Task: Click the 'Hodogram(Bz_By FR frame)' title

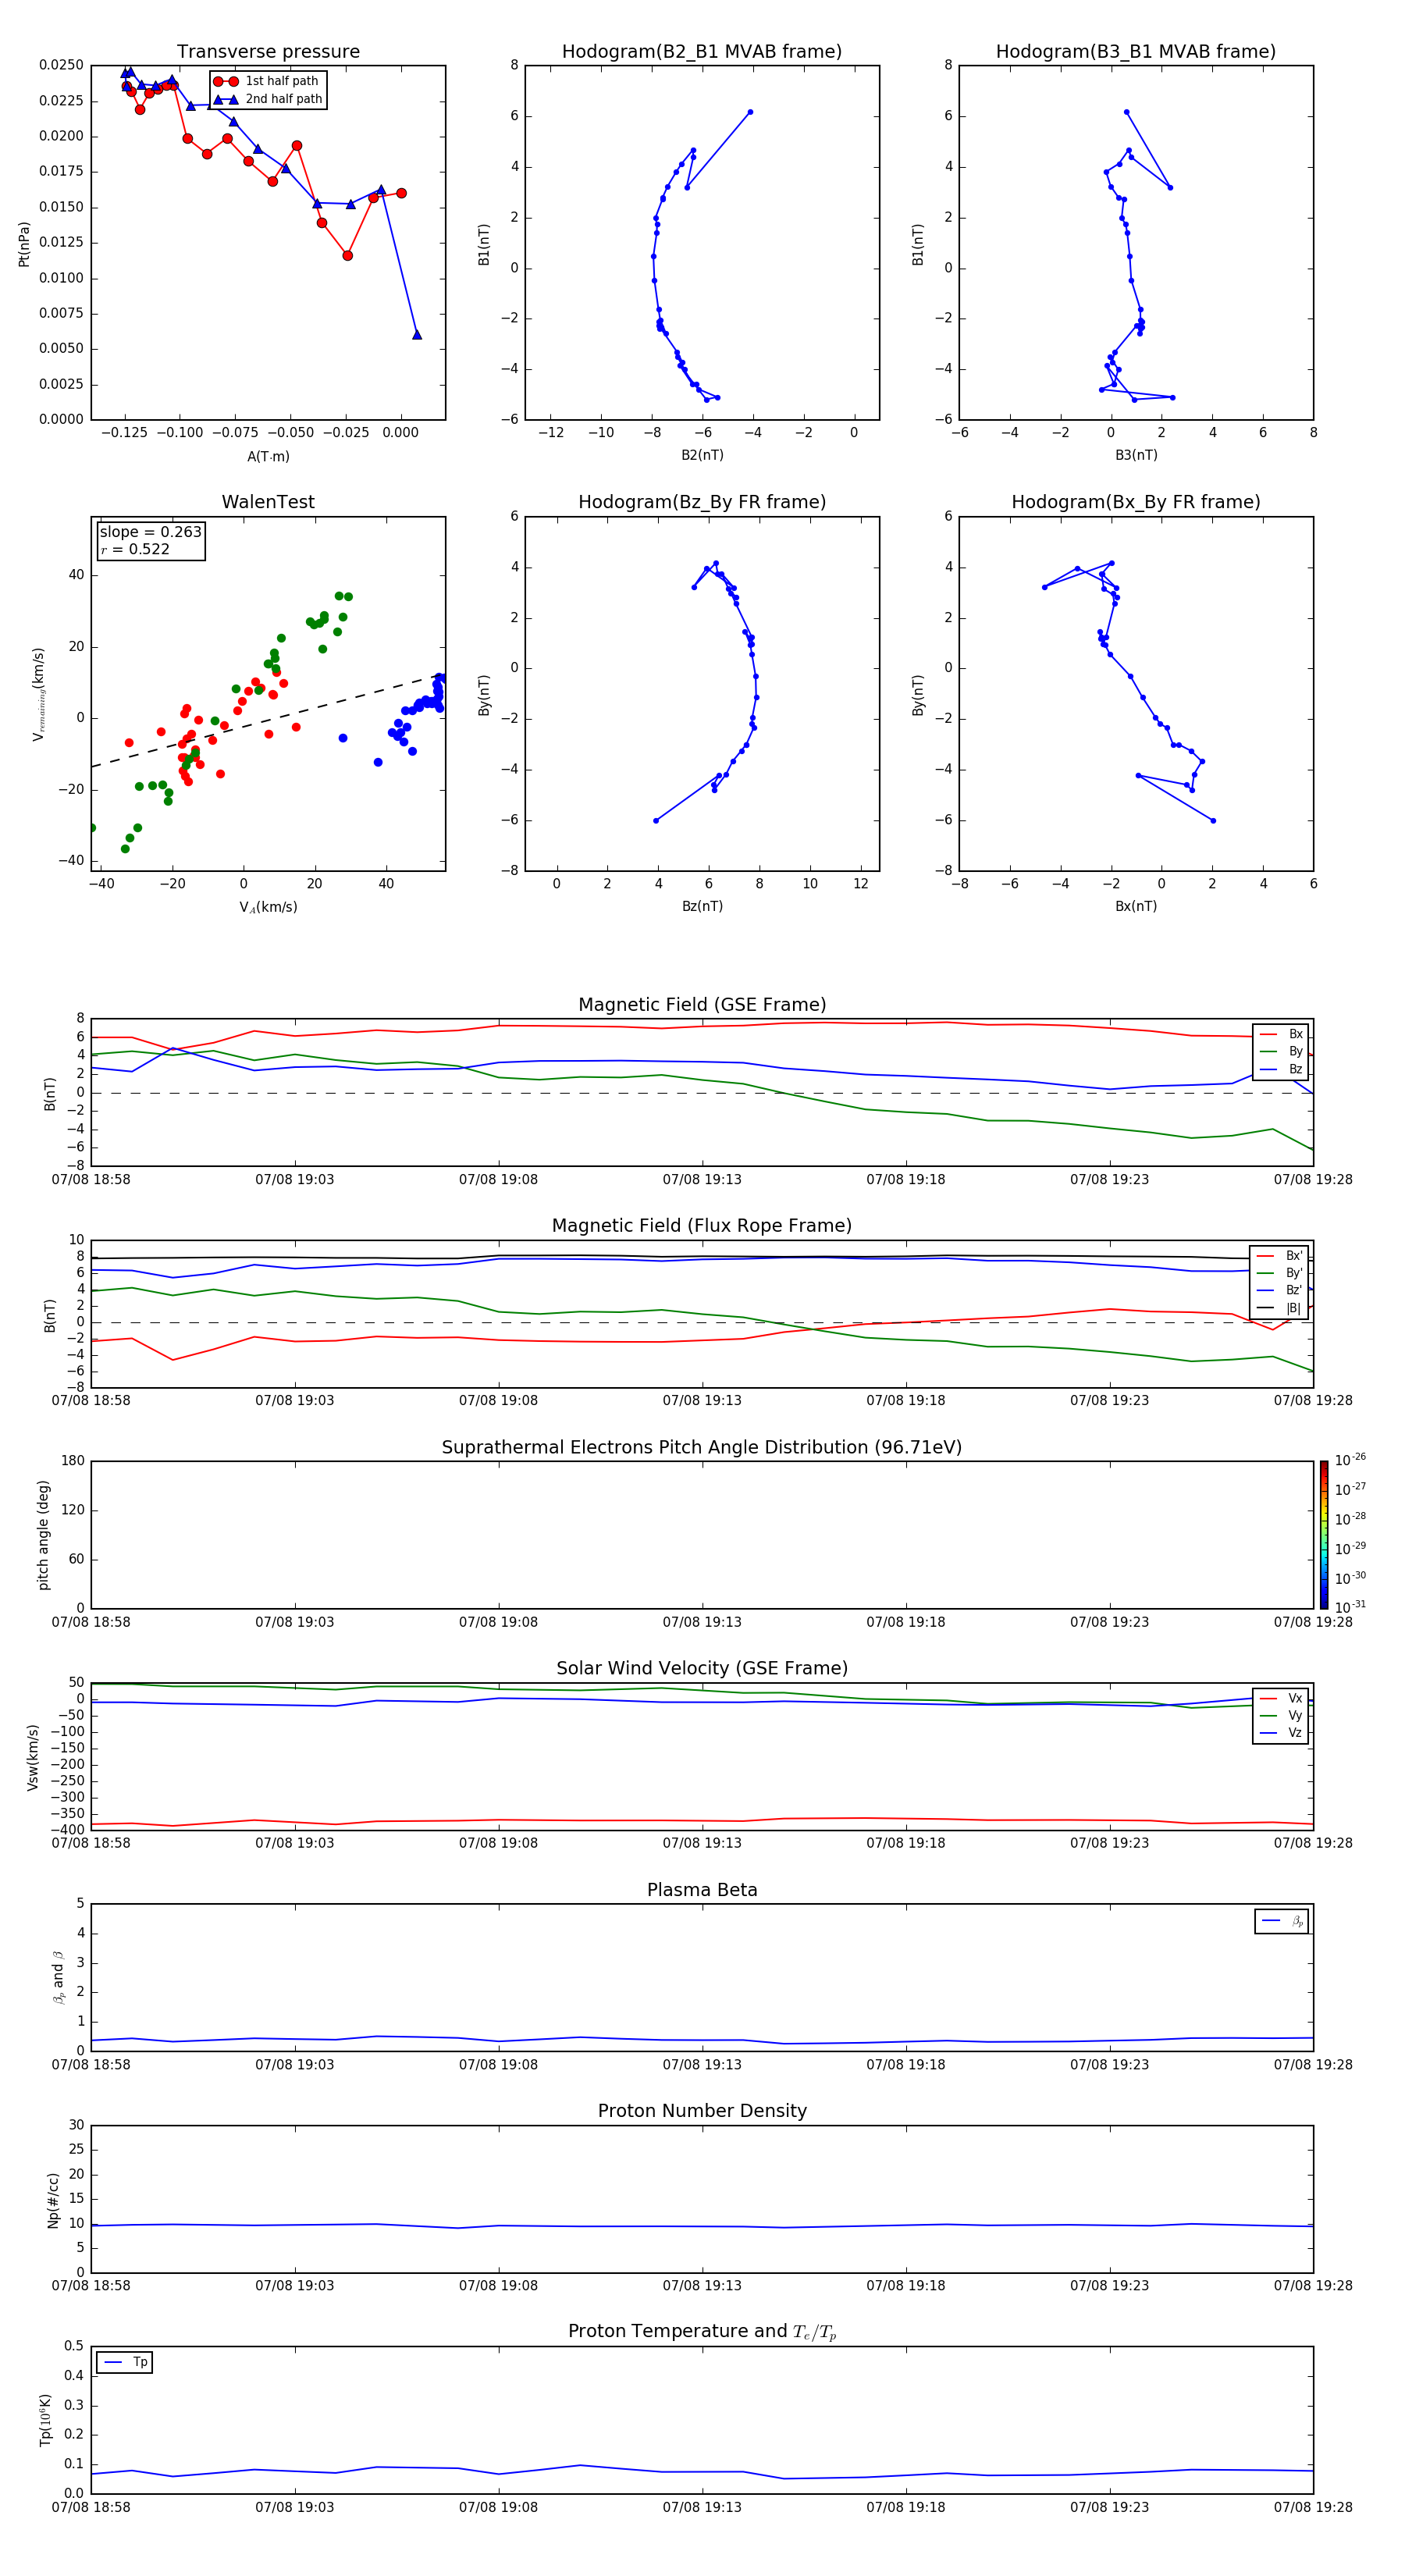Action: coord(702,502)
